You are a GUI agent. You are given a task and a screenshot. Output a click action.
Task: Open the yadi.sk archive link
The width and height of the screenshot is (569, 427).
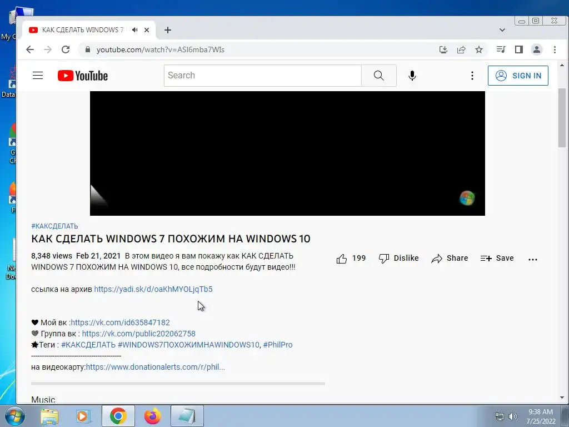click(x=153, y=289)
